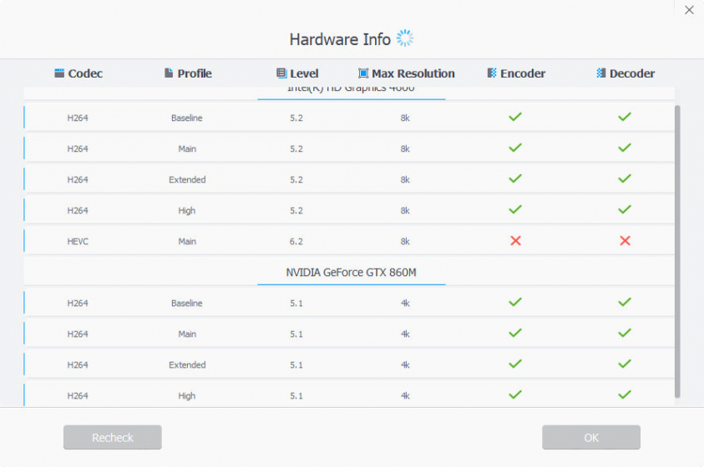Click NVIDIA H264 High decoder checkmark

[625, 395]
